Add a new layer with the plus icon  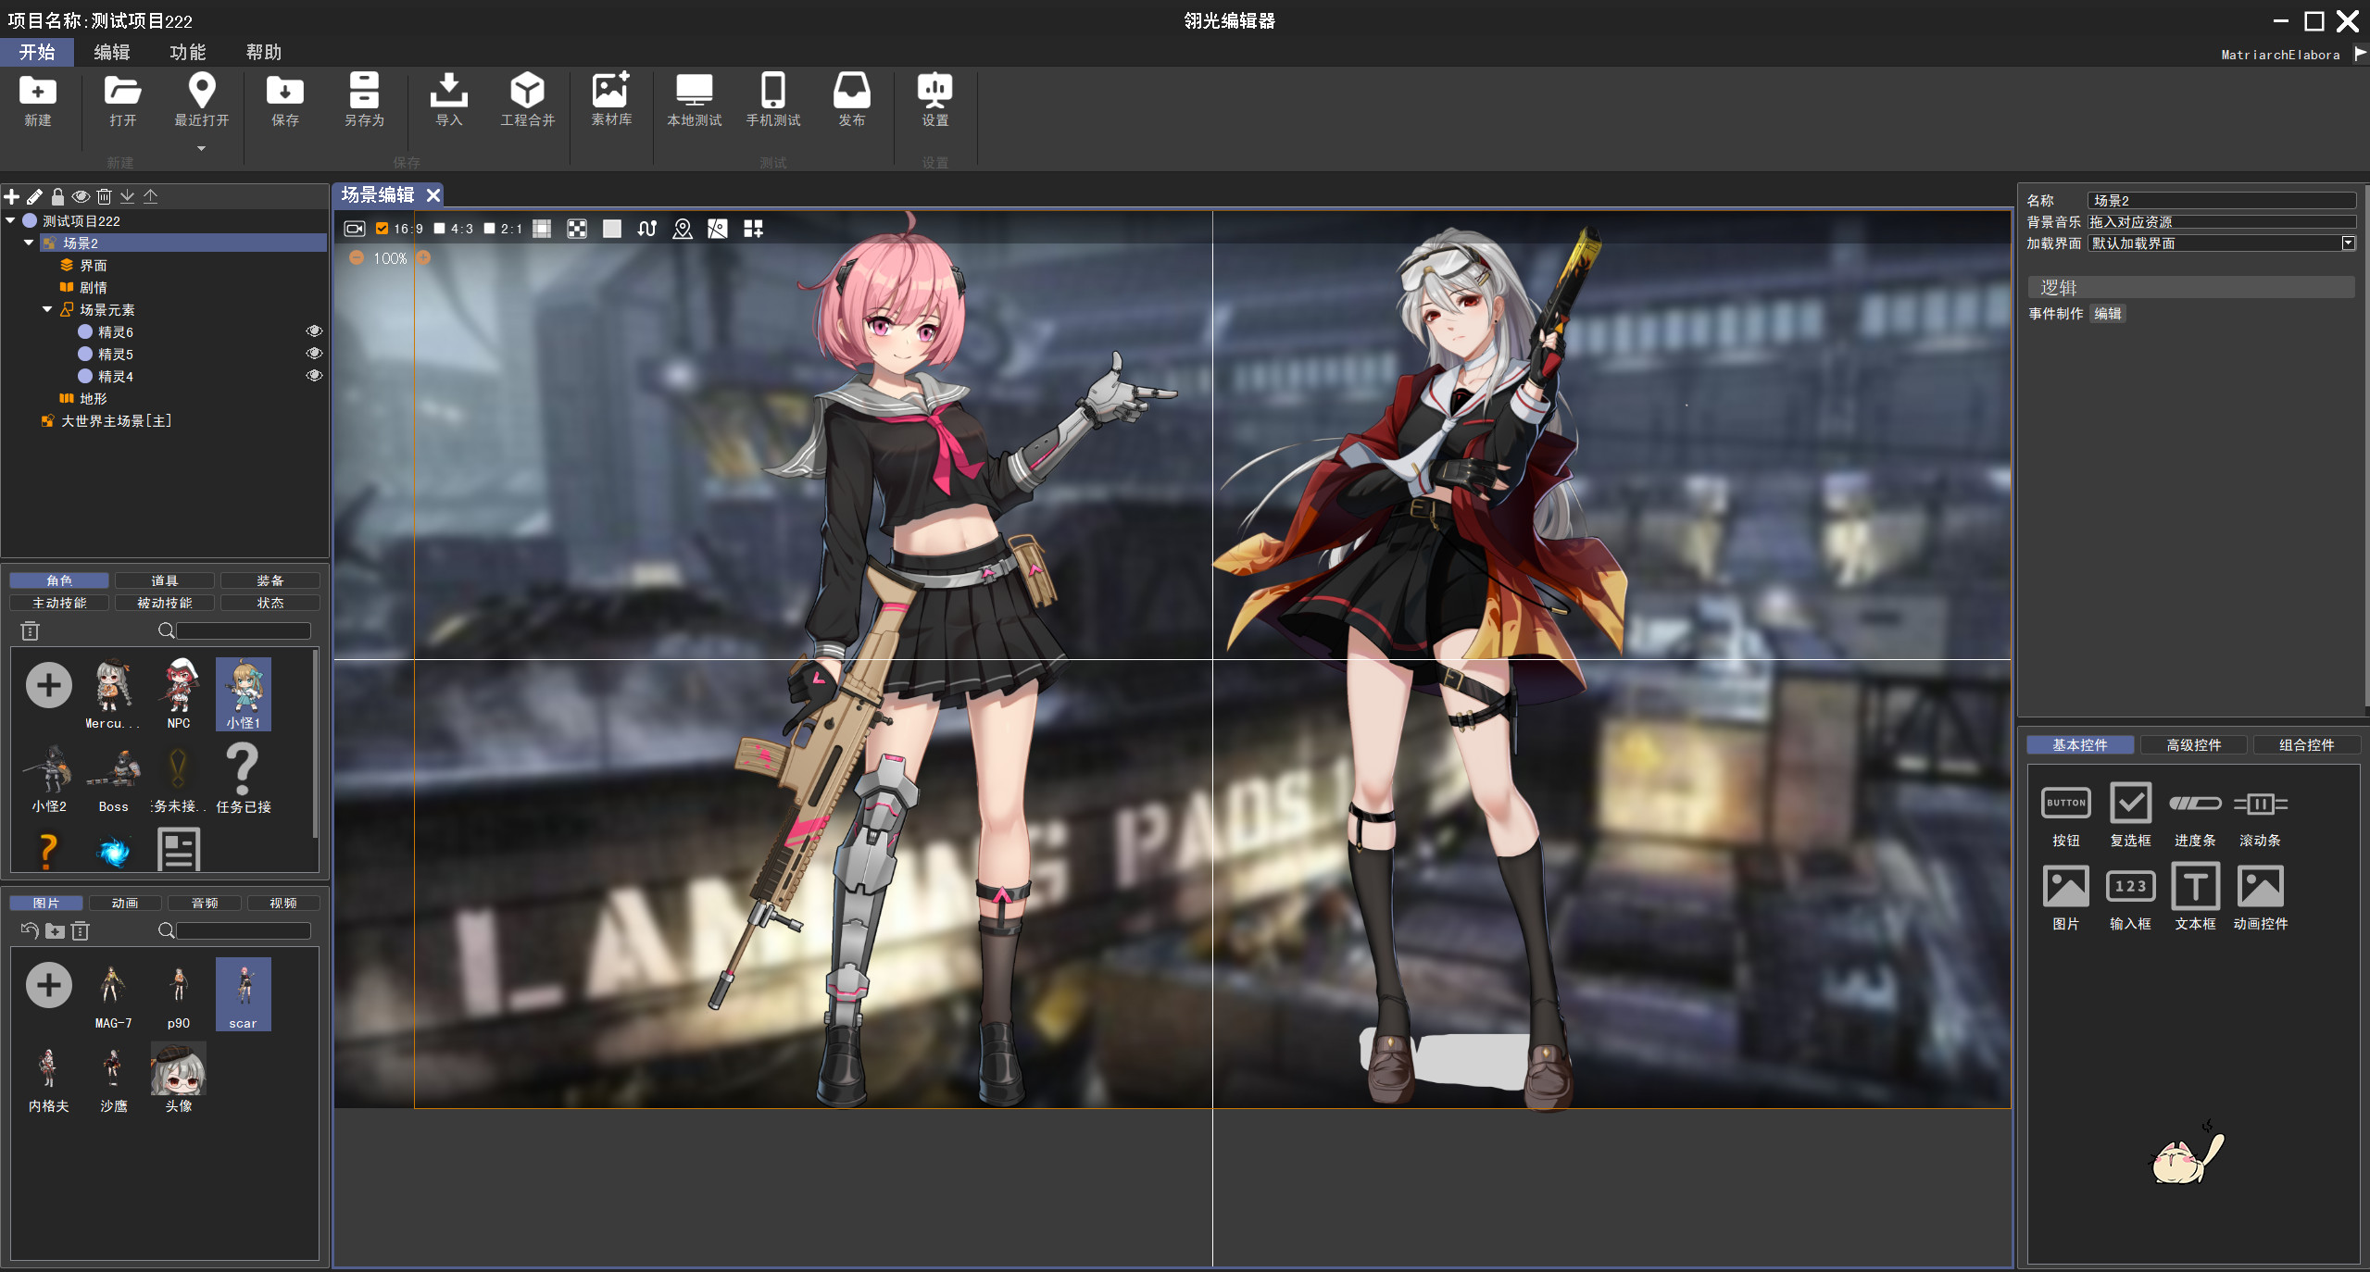pos(11,196)
